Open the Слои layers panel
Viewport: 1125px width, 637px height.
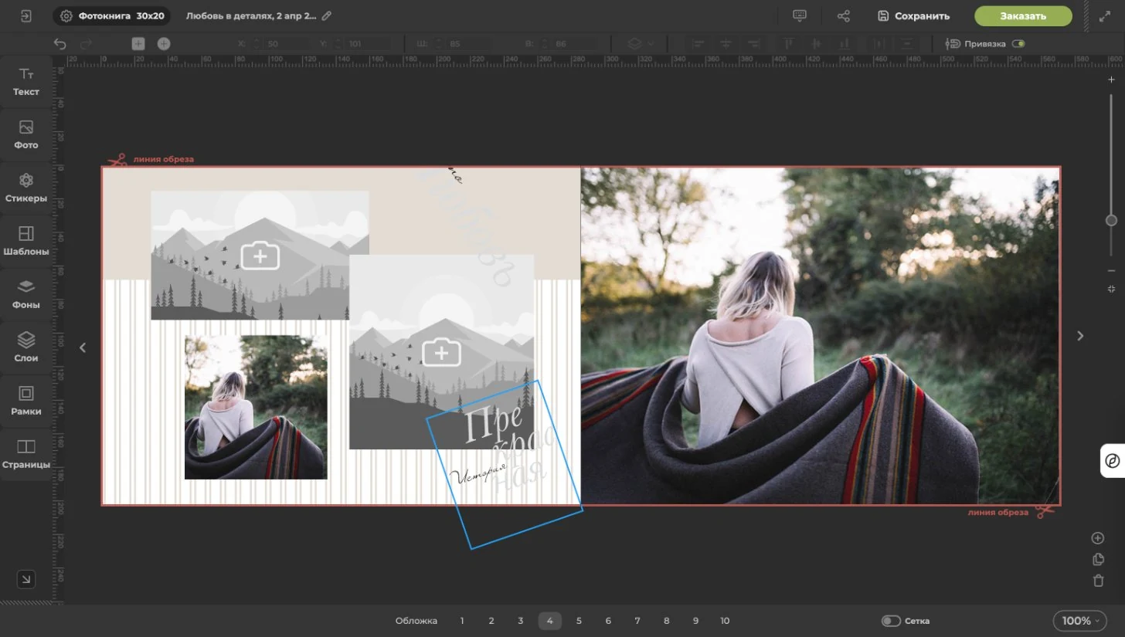[x=25, y=347]
